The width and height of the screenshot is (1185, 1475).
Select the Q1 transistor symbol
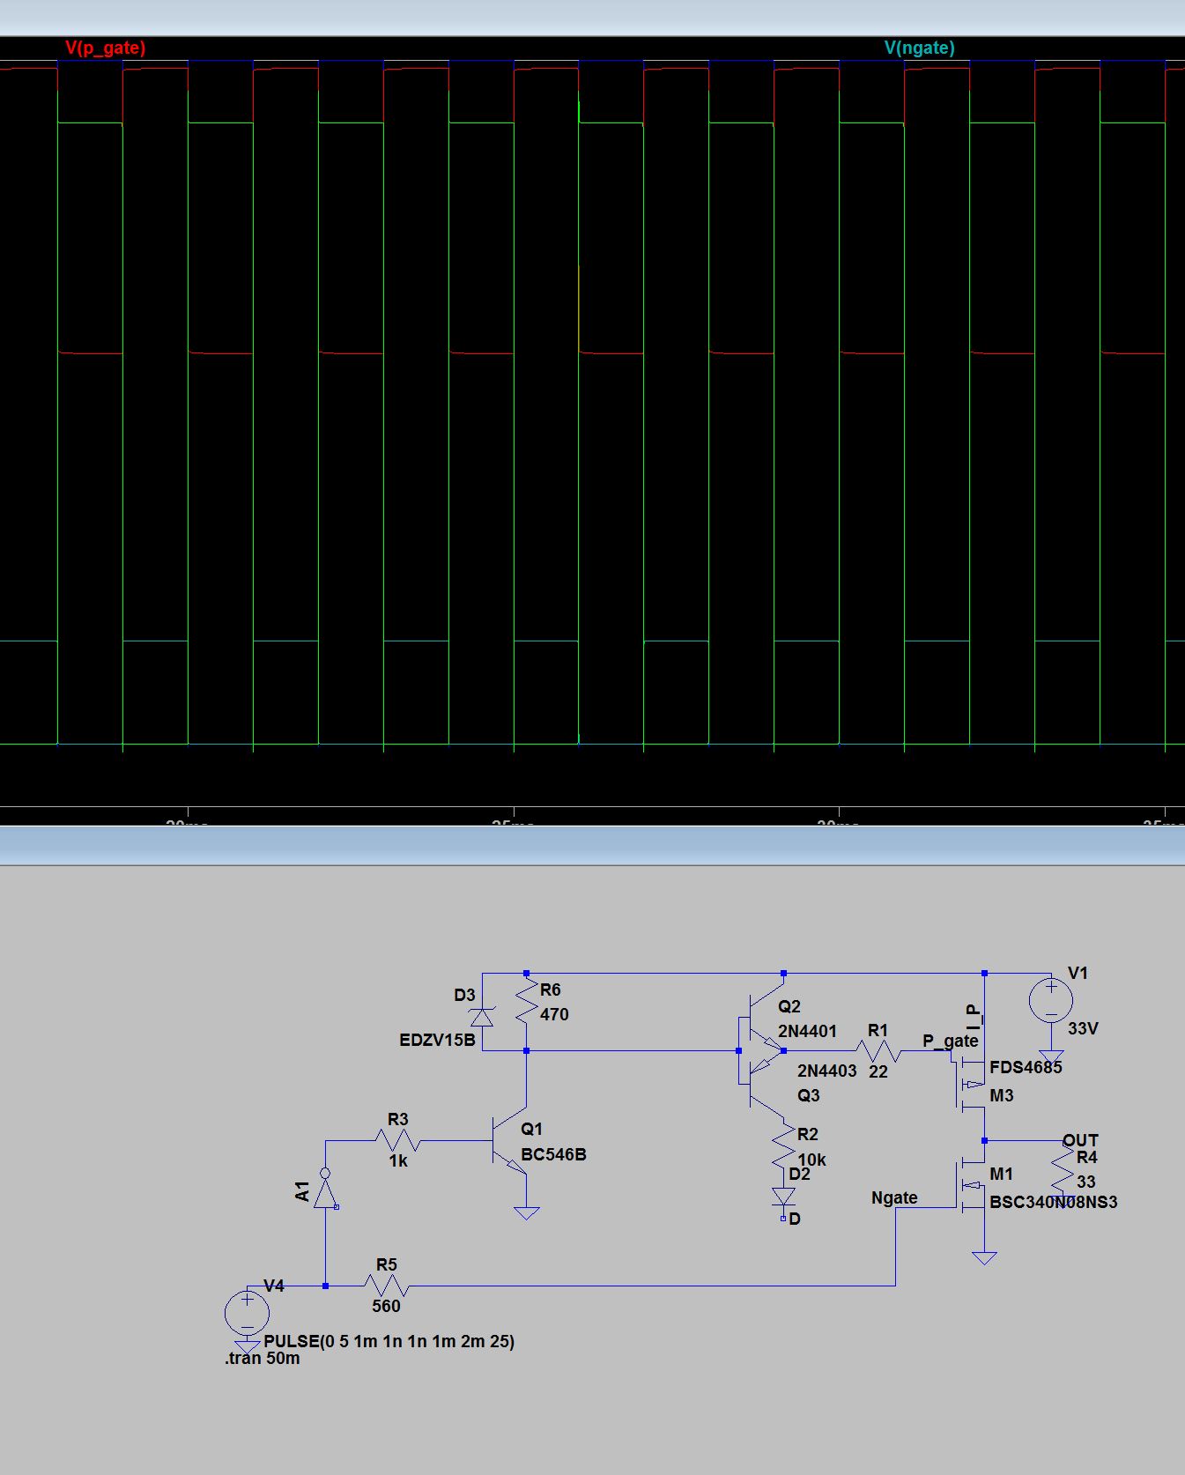(x=509, y=1141)
